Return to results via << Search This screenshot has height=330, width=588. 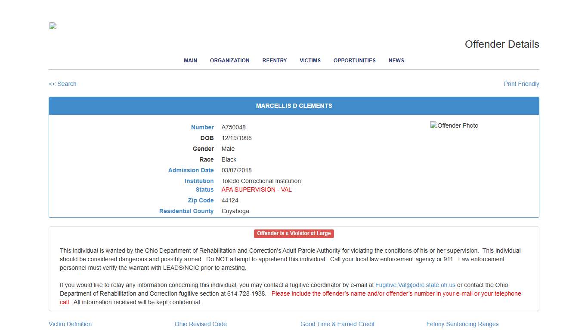[62, 84]
